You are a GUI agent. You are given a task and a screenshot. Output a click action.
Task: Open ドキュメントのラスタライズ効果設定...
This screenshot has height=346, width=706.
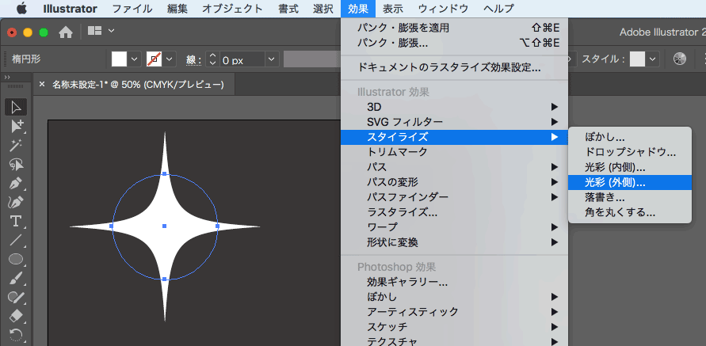click(x=454, y=68)
